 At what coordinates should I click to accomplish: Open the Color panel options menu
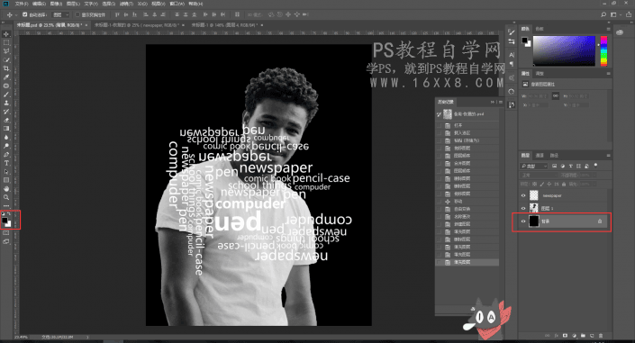(608, 29)
